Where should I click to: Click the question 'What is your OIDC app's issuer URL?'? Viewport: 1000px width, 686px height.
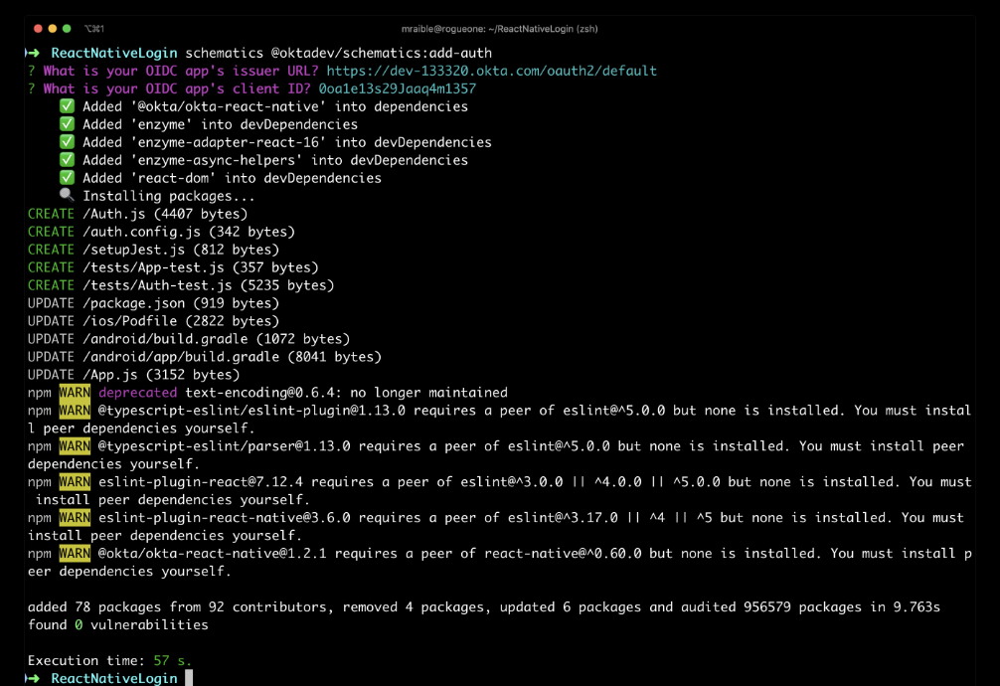tap(181, 71)
